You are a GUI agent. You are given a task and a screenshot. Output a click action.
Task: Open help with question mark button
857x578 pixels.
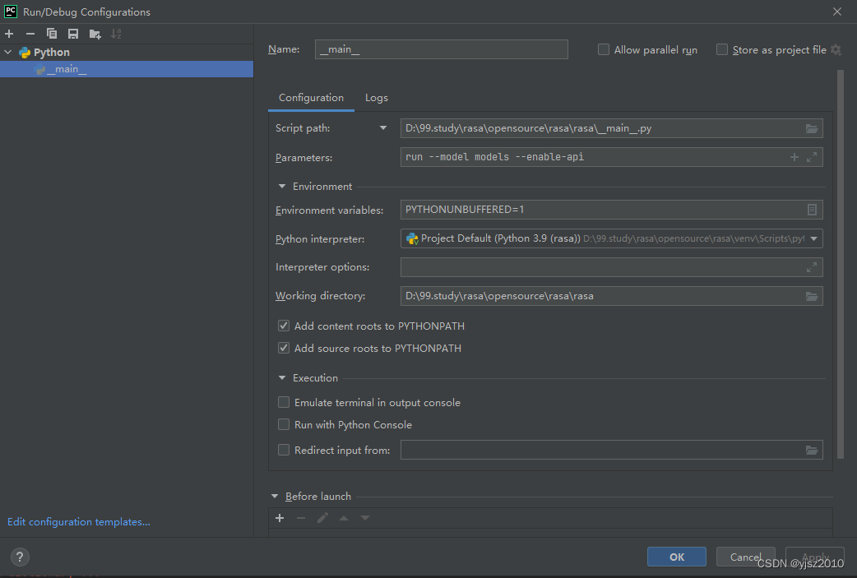[x=20, y=557]
